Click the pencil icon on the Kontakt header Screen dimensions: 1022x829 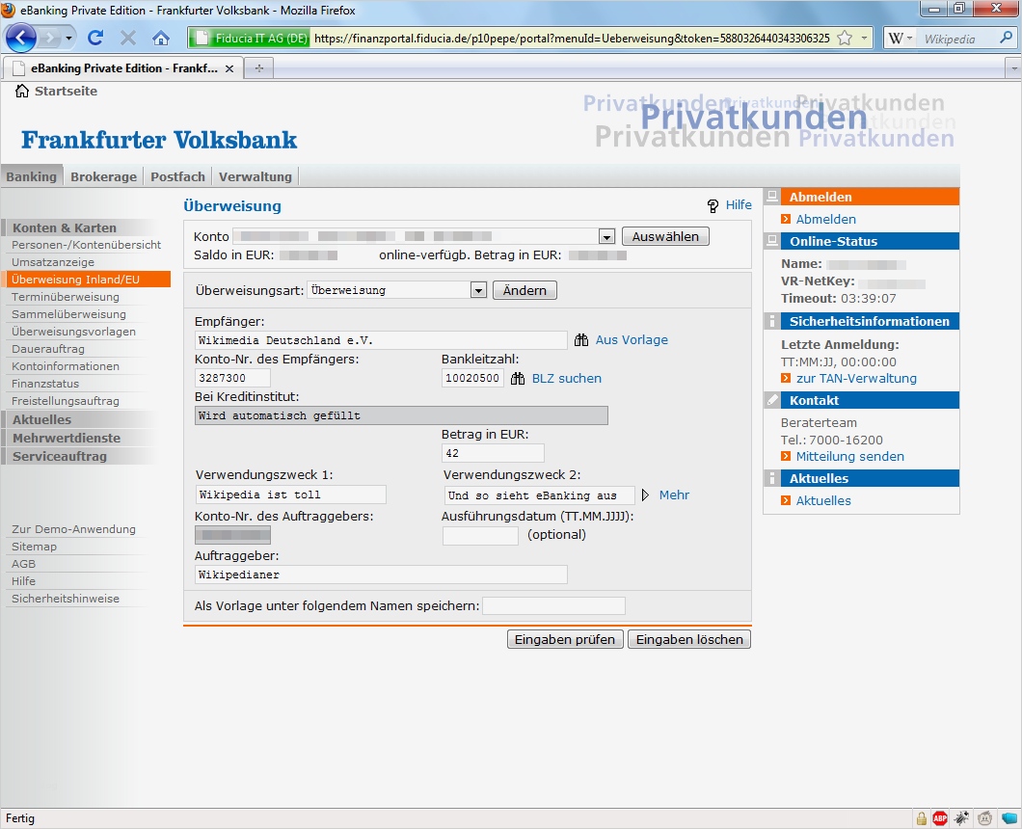point(772,400)
